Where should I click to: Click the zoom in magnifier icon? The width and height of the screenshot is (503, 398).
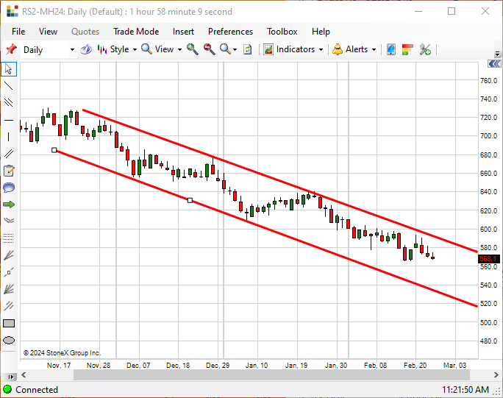(193, 49)
